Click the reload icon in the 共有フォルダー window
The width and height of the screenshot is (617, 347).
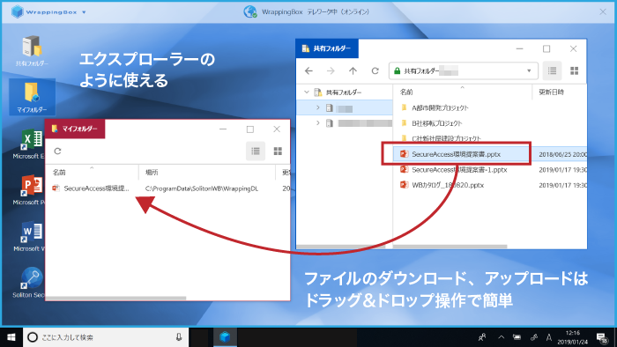point(375,70)
